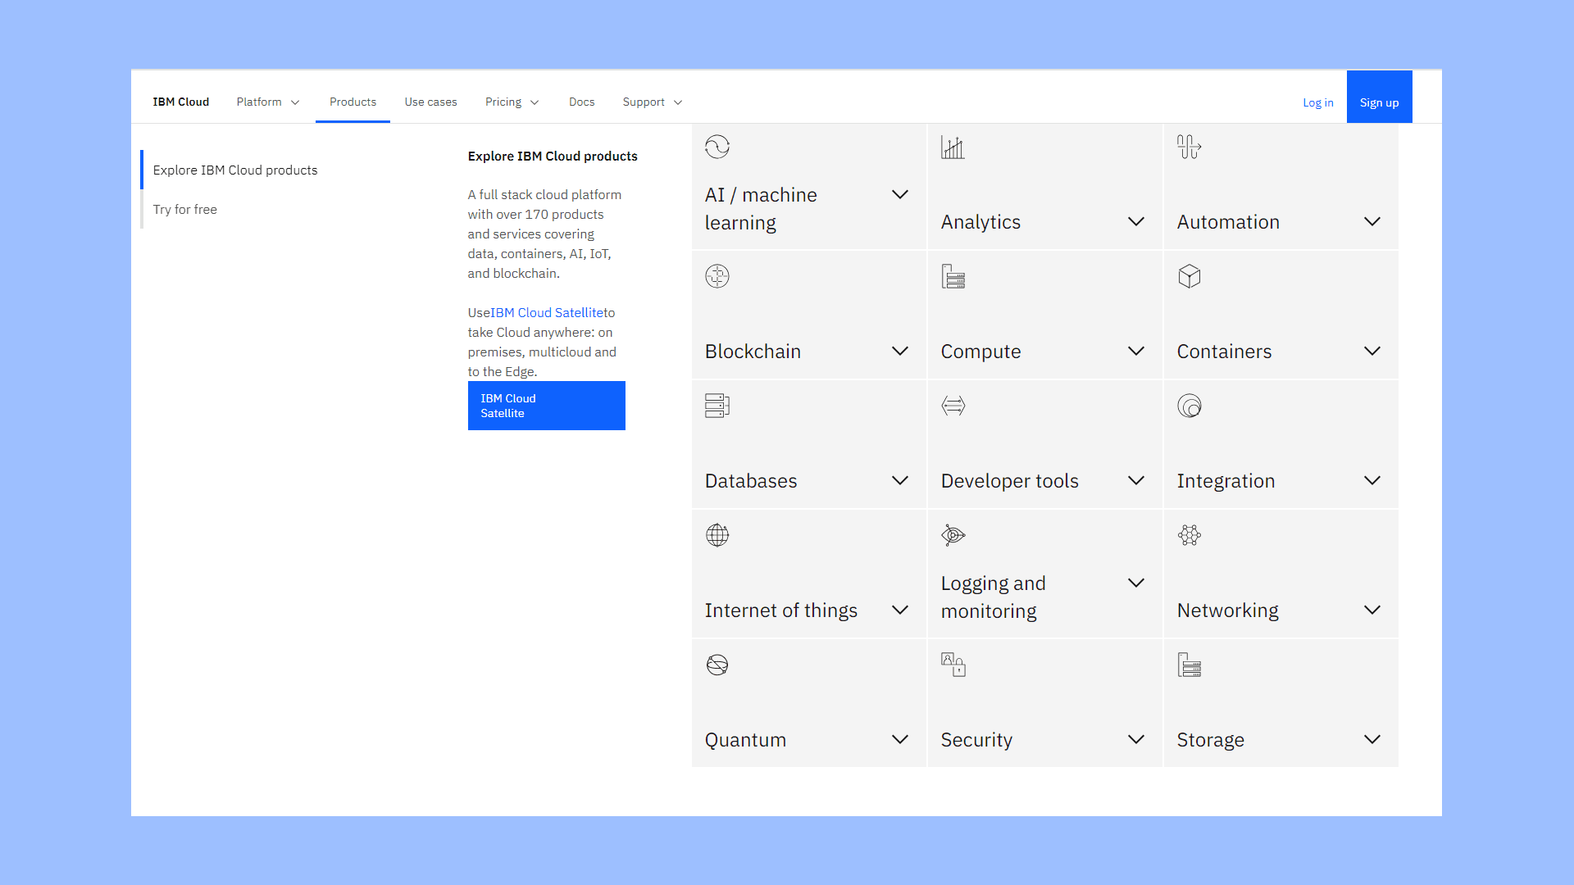
Task: Click the Analytics bar chart icon
Action: click(x=953, y=147)
